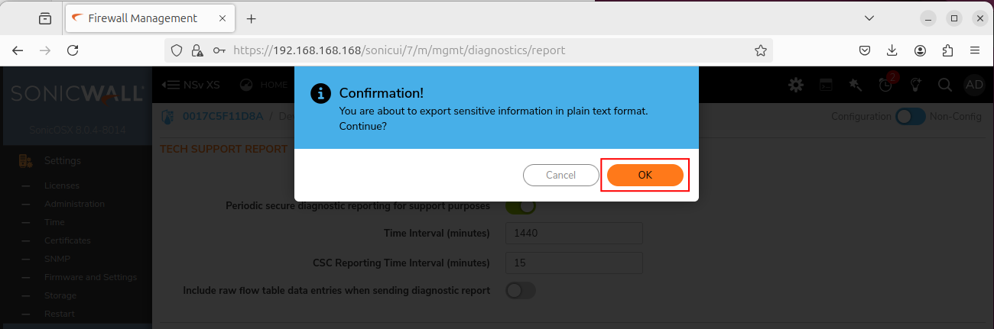Focus the Time Interval minutes field
Image resolution: width=994 pixels, height=329 pixels.
point(574,234)
